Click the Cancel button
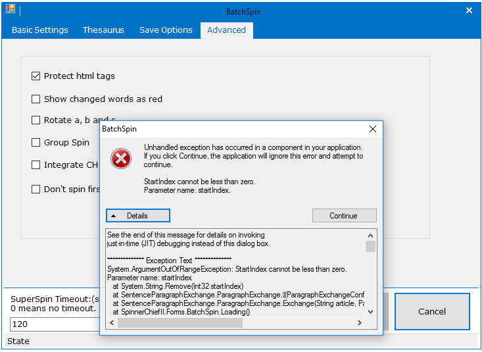The height and width of the screenshot is (352, 482). pyautogui.click(x=432, y=311)
